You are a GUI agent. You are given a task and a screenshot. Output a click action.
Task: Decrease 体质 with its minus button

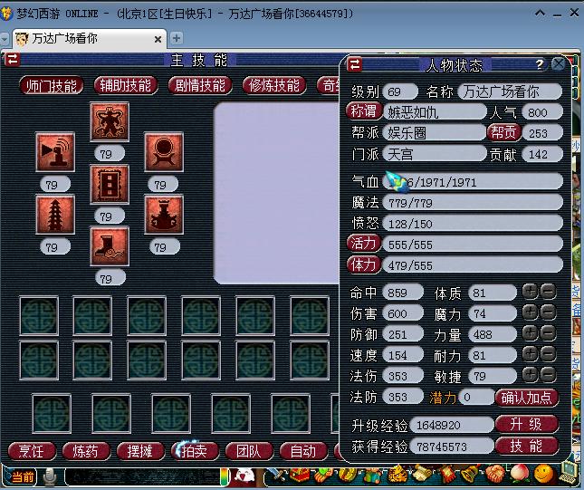(548, 292)
